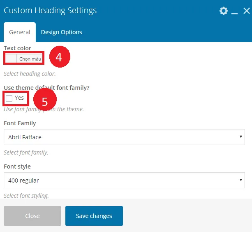This screenshot has height=232, width=252.
Task: Open the Abril Fatface font family dropdown
Action: [x=124, y=137]
